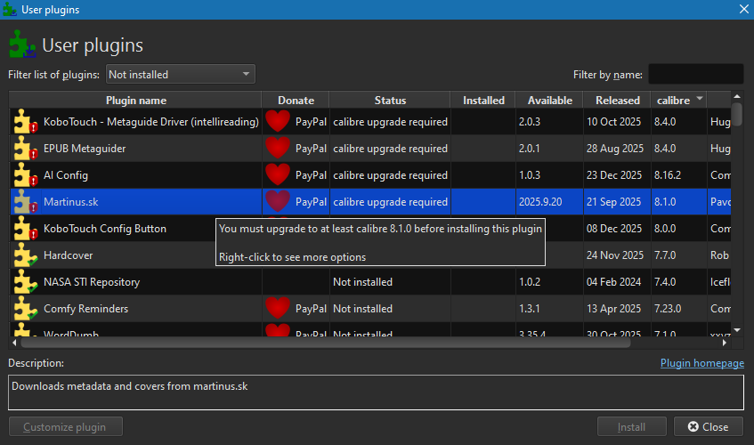Click the scroll left arrow of plugin list
Screen dimensions: 754x445
pos(14,343)
